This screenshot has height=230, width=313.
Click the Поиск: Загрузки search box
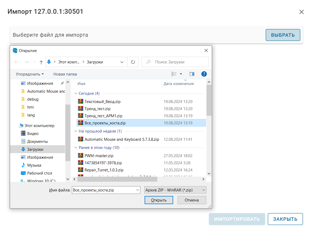(x=174, y=62)
